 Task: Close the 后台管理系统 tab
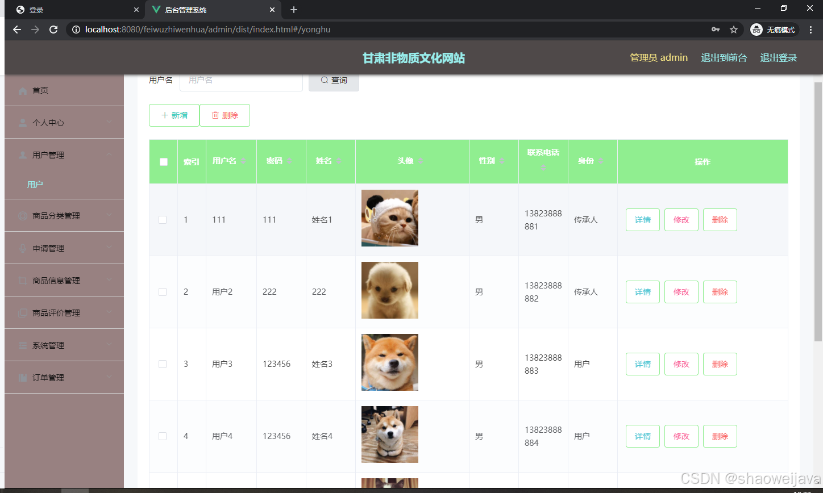(272, 10)
